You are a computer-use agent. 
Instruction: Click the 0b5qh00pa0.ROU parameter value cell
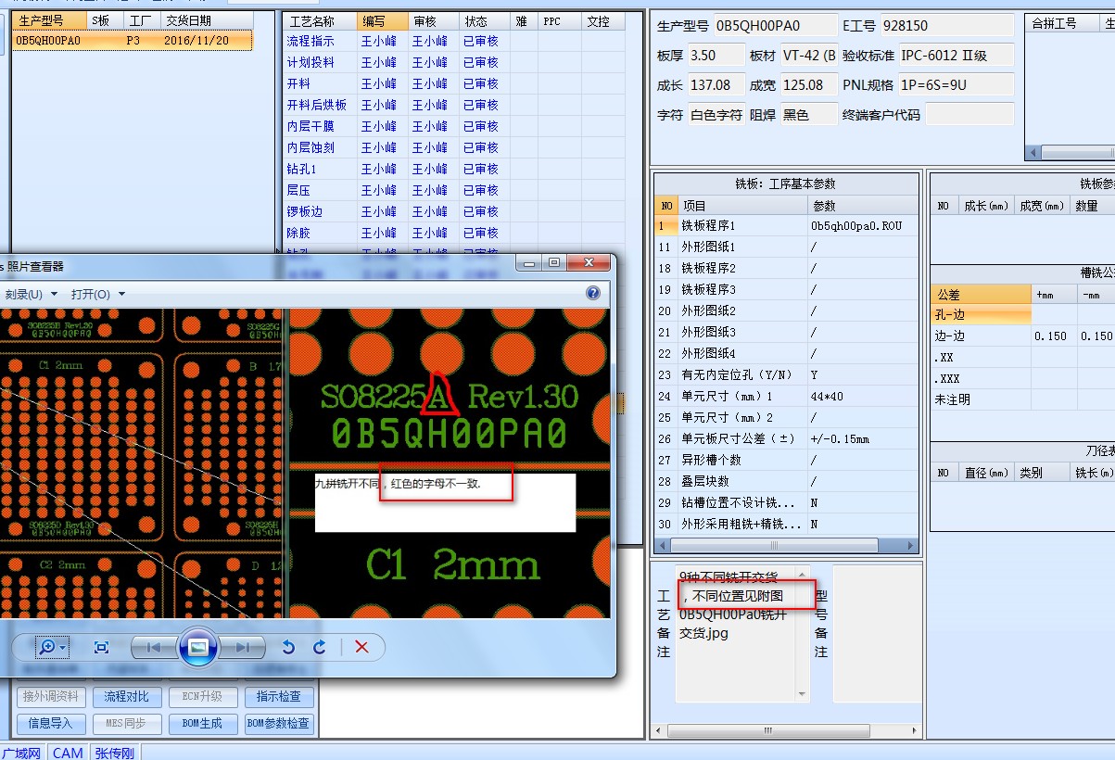click(x=863, y=225)
